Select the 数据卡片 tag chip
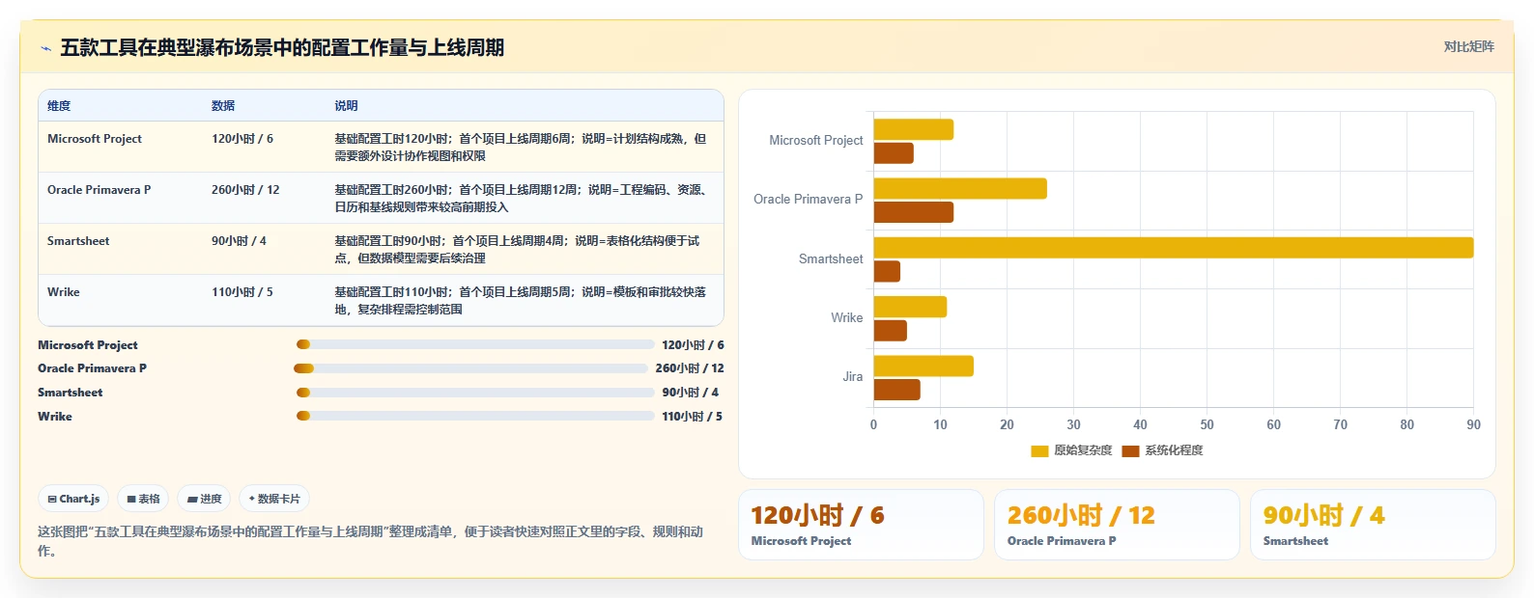This screenshot has width=1534, height=598. click(274, 499)
